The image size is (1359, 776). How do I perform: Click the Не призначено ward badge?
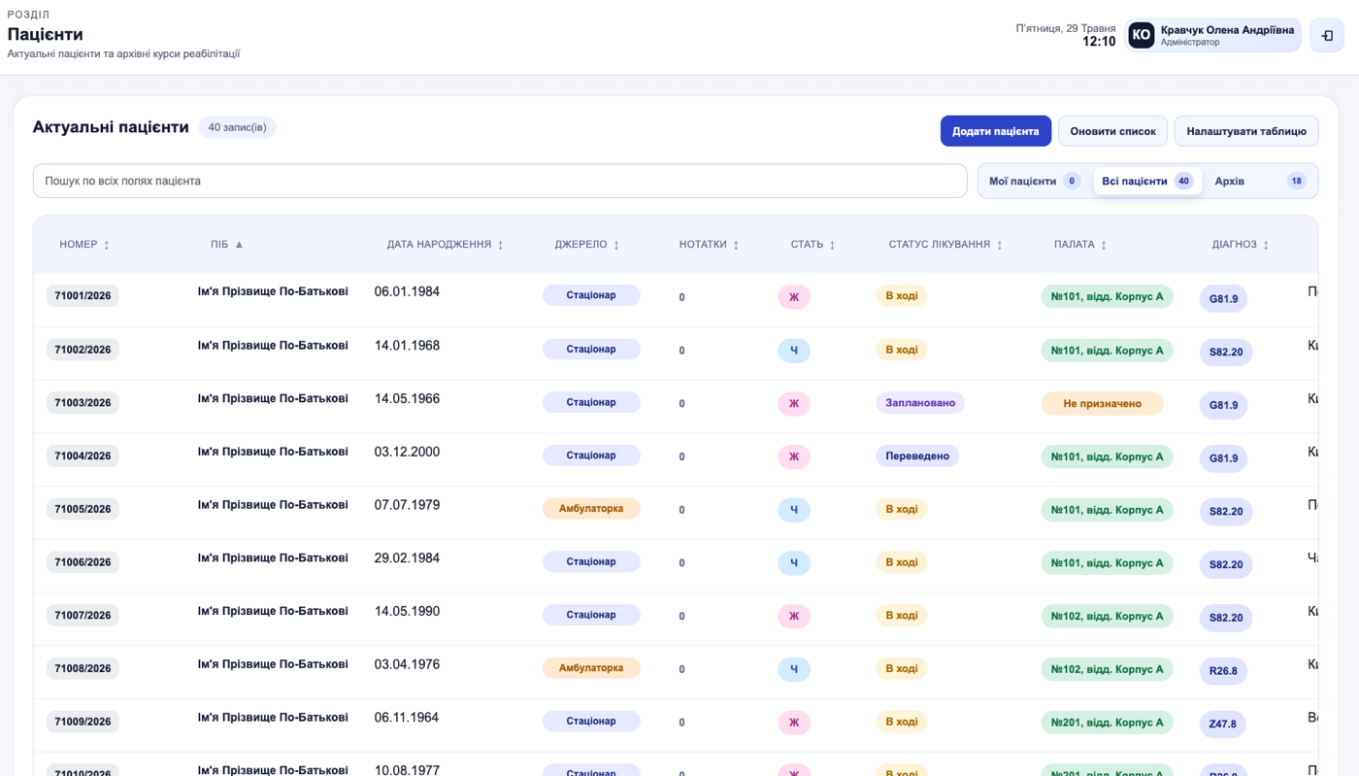pos(1102,403)
